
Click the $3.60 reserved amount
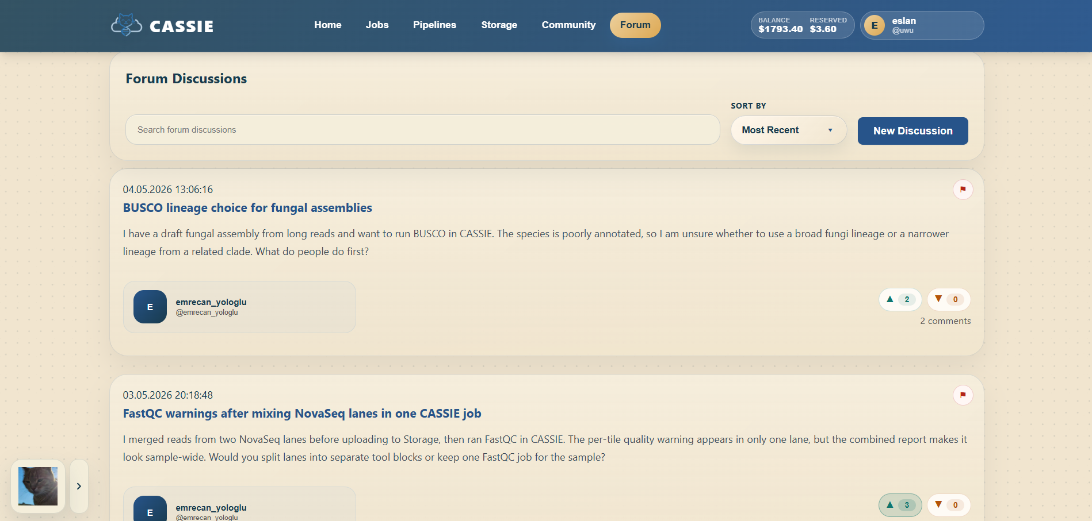[823, 29]
